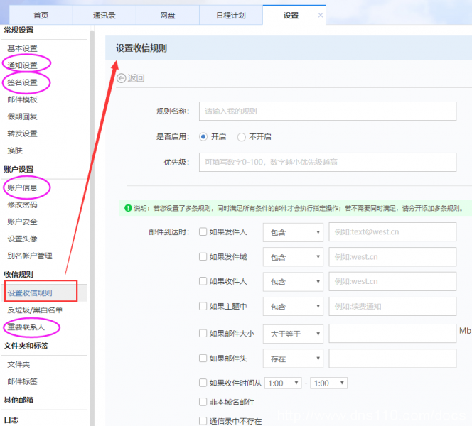Open 转发设置 in the sidebar
Viewport: 472px width, 426px height.
coord(22,133)
